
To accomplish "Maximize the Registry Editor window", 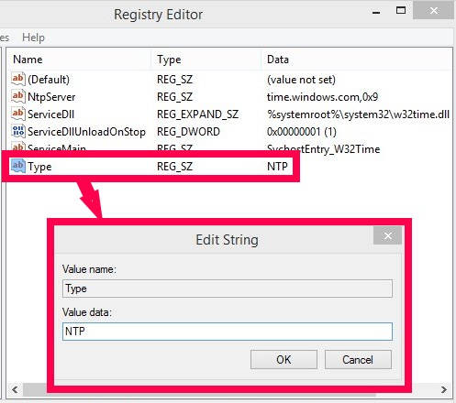I will (x=401, y=11).
